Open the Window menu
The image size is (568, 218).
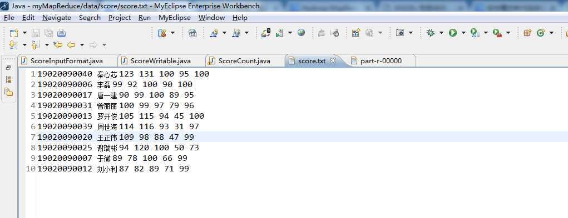[x=211, y=18]
